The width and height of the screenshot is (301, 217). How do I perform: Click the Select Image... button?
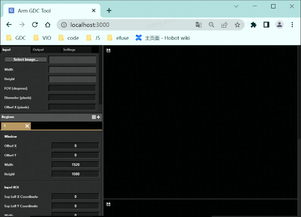click(26, 59)
